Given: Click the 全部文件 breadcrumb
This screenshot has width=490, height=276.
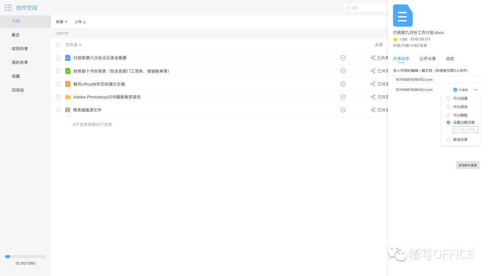Looking at the screenshot, I should tap(62, 34).
